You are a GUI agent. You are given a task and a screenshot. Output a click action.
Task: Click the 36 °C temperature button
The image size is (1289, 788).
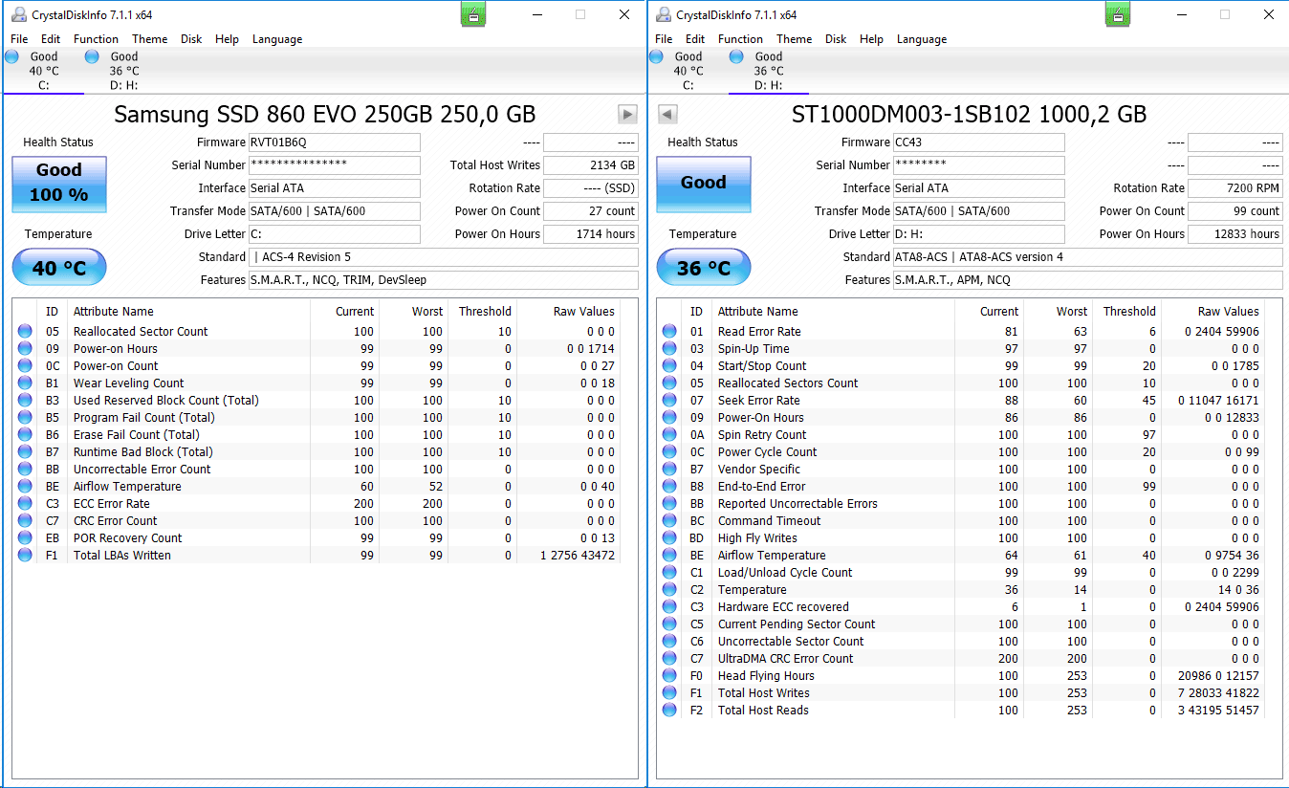click(704, 268)
